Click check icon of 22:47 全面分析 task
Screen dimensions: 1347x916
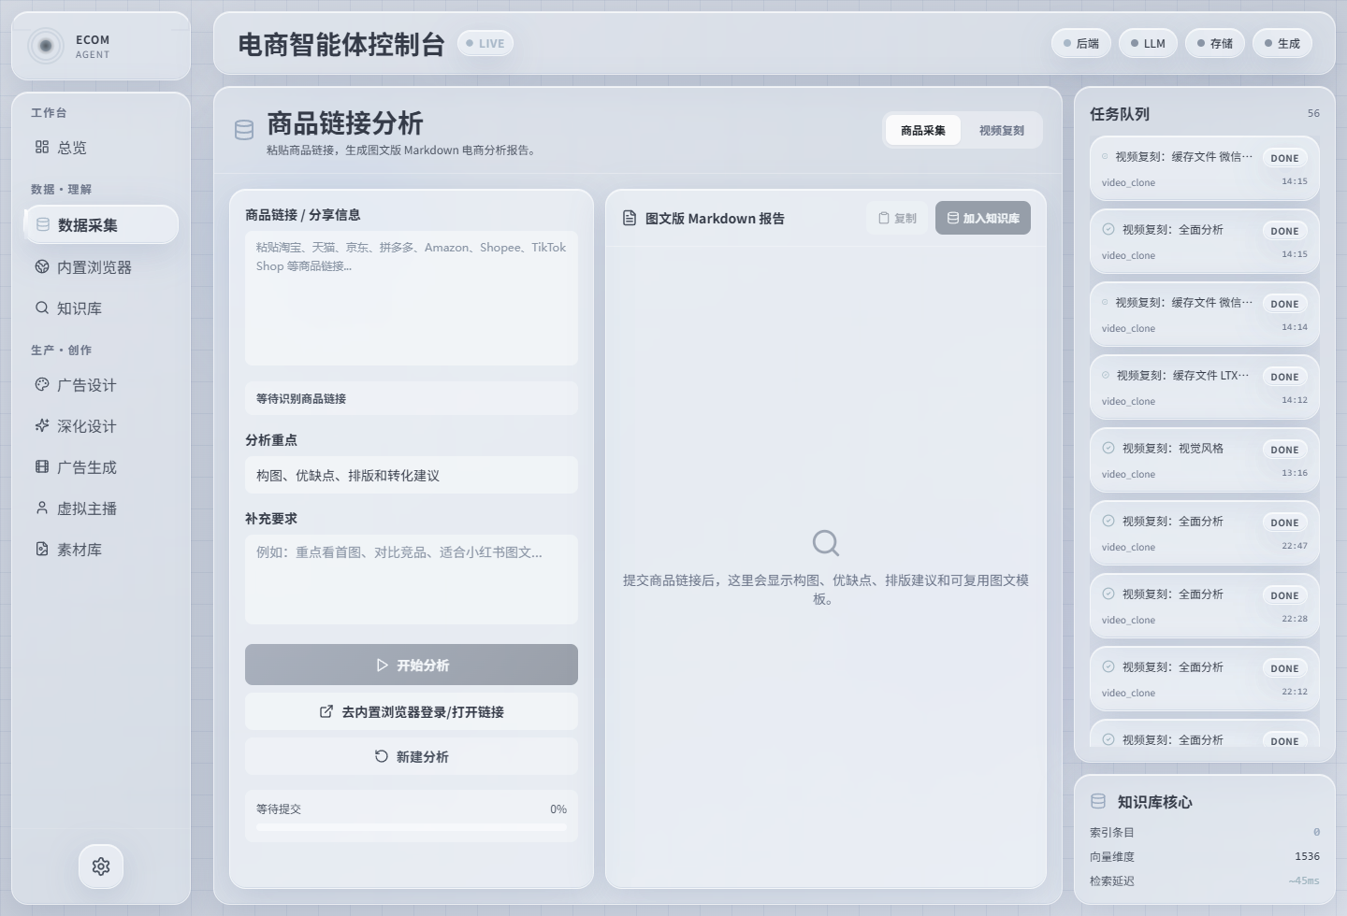tap(1108, 521)
